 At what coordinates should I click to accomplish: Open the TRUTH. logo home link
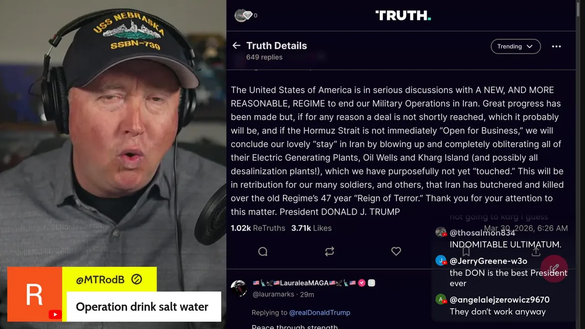click(403, 16)
